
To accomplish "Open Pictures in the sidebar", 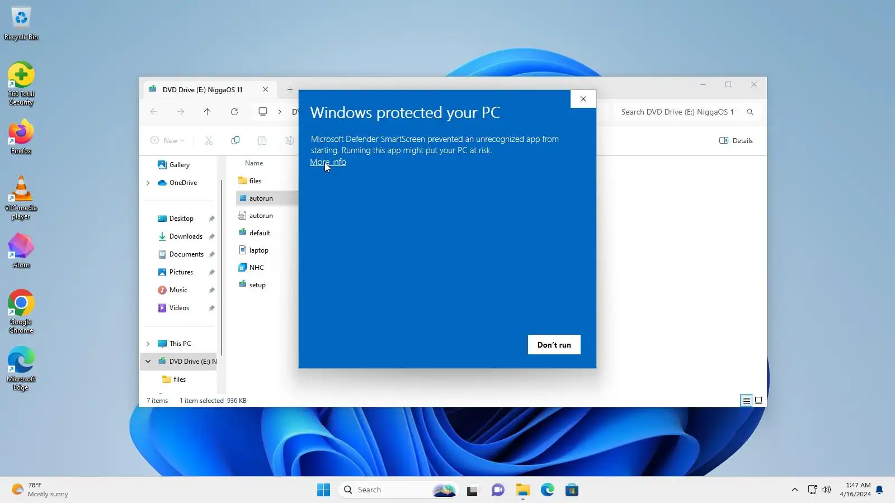I will pyautogui.click(x=175, y=272).
